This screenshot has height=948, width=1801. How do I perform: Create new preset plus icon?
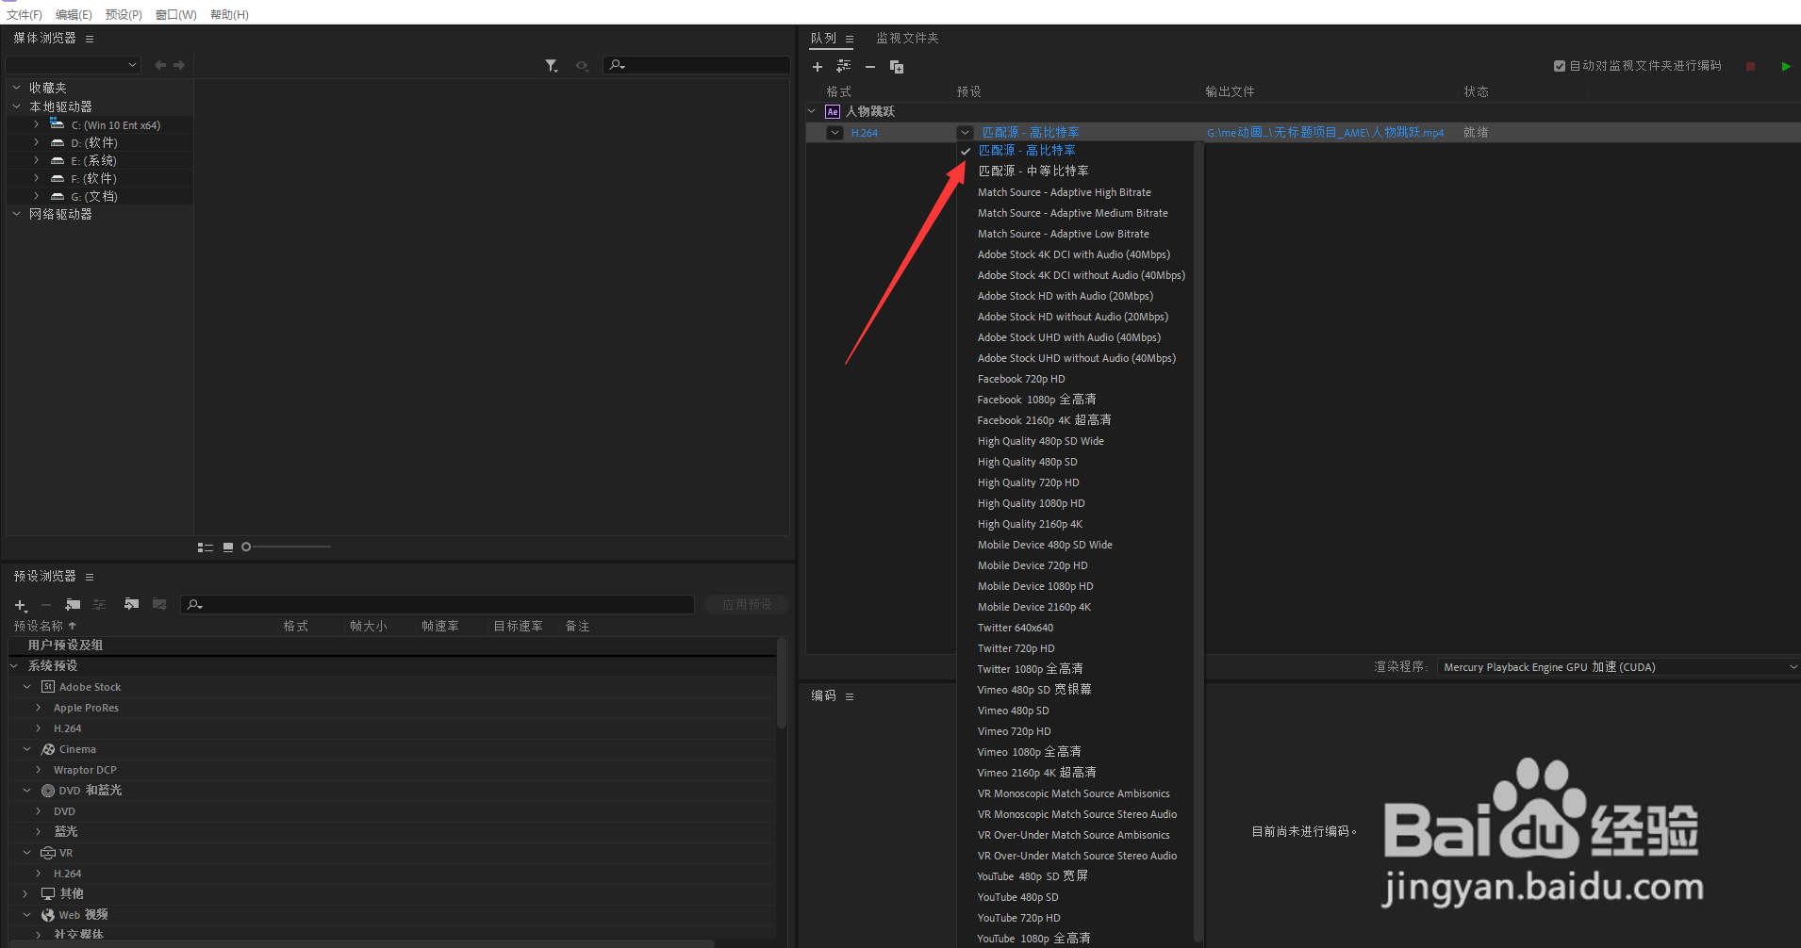pos(21,605)
